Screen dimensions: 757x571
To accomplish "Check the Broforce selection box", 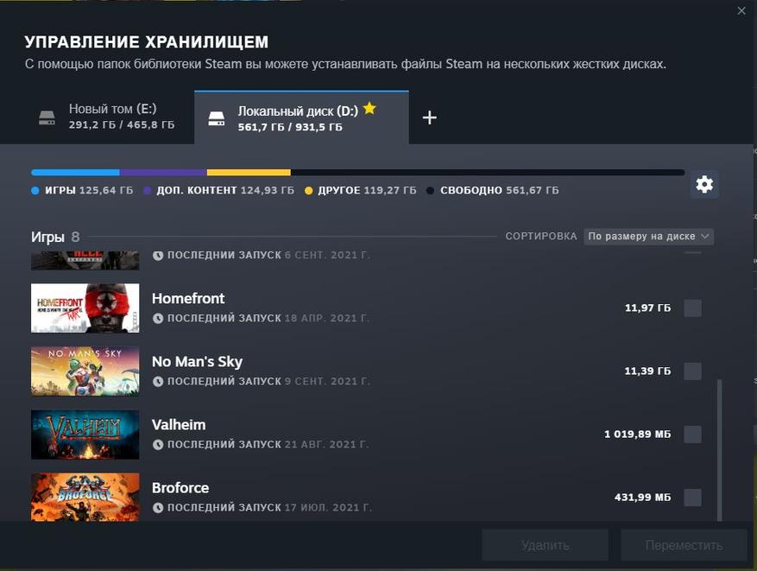I will (693, 498).
